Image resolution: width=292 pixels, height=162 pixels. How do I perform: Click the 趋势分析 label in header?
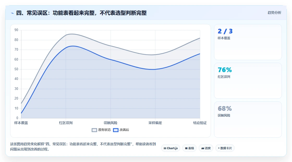pos(274,13)
